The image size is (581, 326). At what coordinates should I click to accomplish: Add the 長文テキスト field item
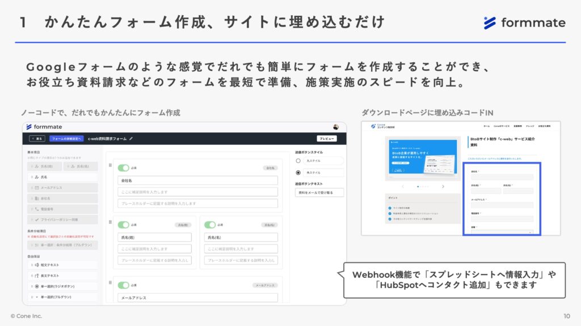pos(62,276)
